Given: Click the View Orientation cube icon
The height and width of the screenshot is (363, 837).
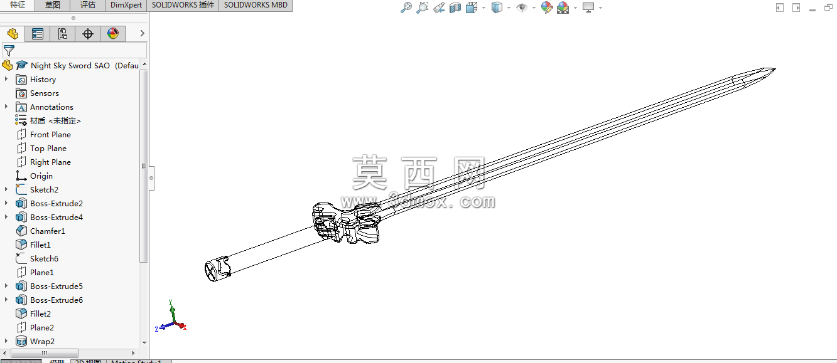Looking at the screenshot, I should (x=472, y=8).
